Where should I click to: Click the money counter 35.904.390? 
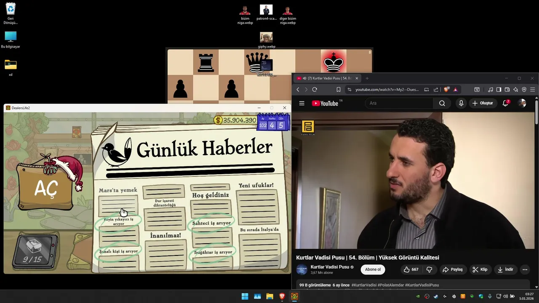pyautogui.click(x=235, y=120)
